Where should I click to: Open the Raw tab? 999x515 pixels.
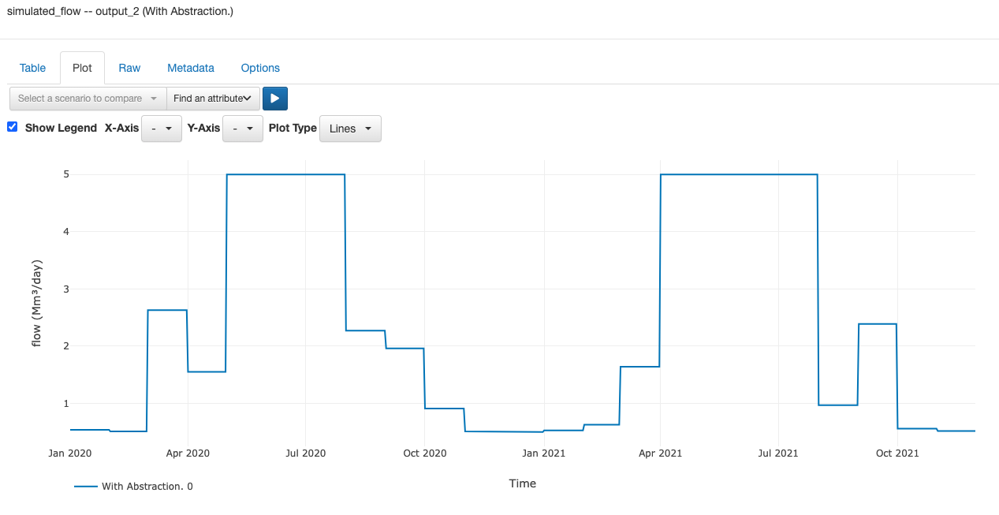tap(129, 68)
